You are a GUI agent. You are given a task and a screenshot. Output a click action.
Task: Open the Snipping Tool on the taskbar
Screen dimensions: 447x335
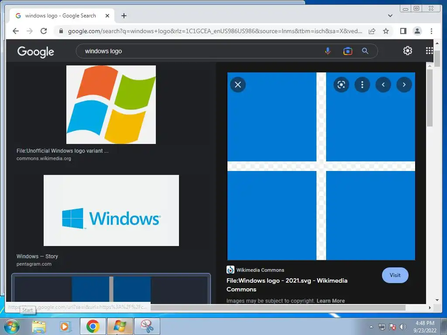[147, 326]
